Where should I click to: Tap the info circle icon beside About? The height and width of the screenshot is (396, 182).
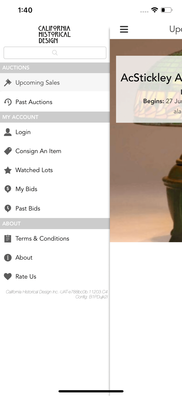point(8,258)
